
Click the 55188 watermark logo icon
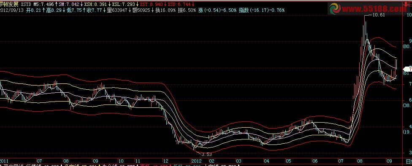[335, 9]
